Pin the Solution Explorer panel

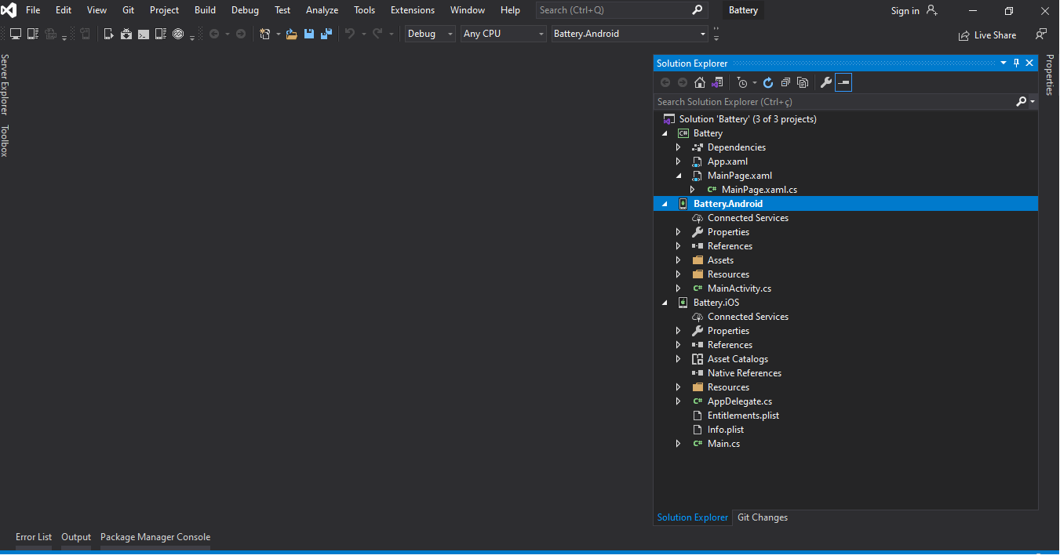[x=1015, y=63]
